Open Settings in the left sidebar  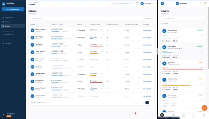[x=13, y=43]
